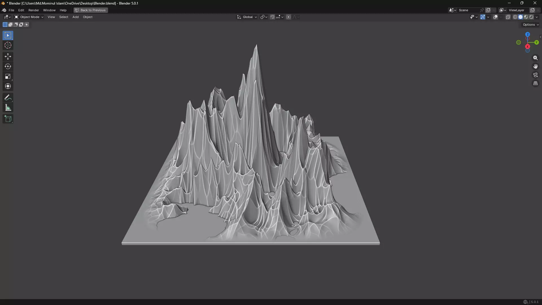
Task: Open Global transform orientation dropdown
Action: click(x=247, y=17)
